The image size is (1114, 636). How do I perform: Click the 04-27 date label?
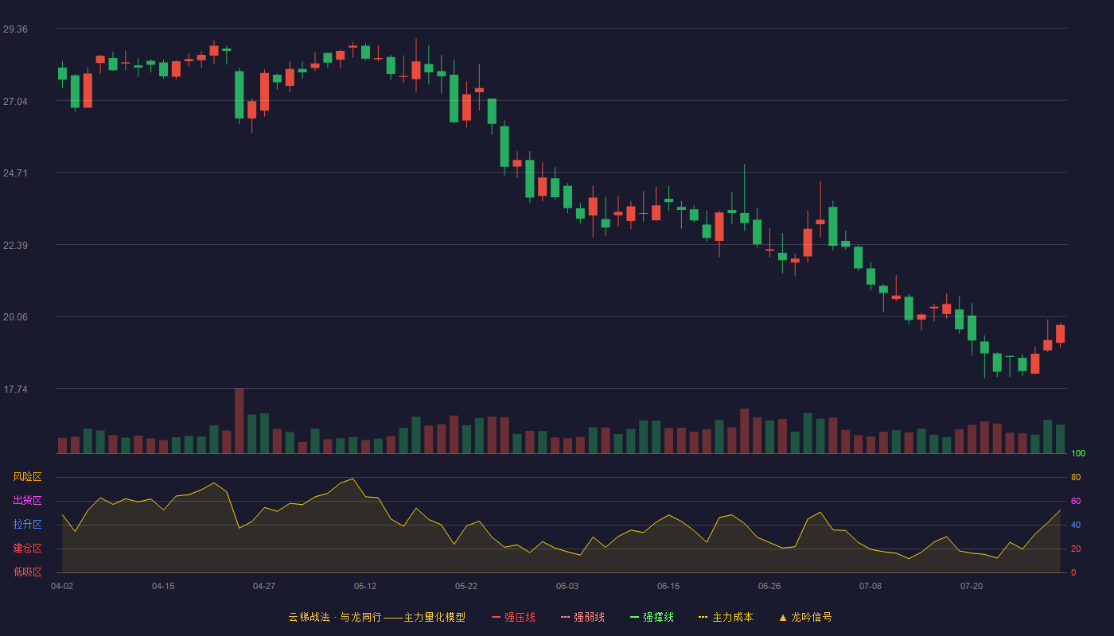(264, 586)
